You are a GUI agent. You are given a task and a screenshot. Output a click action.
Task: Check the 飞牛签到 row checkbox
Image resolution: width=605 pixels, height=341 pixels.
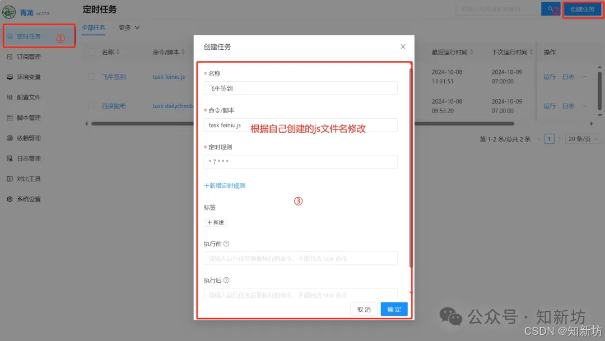pos(92,77)
